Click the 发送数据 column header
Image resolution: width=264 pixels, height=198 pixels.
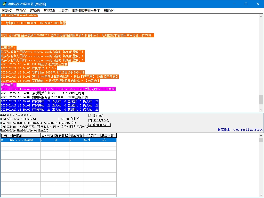(61, 135)
